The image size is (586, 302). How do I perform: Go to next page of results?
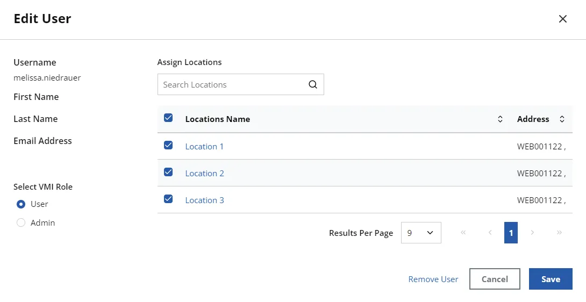coord(532,233)
